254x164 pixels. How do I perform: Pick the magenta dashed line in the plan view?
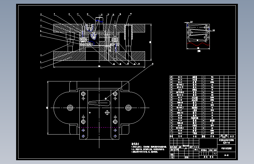pyautogui.click(x=99, y=127)
